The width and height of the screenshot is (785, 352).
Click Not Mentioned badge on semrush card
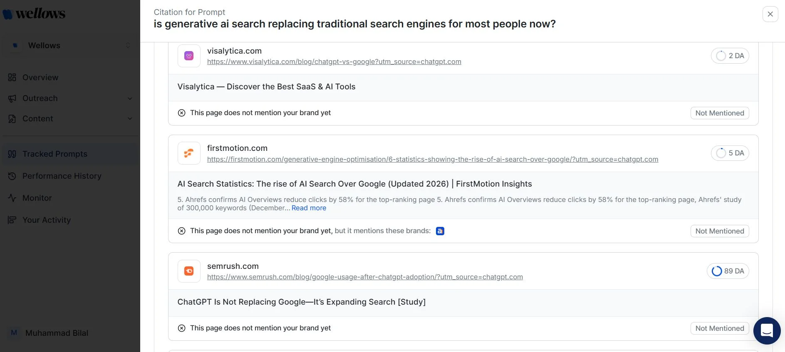click(x=720, y=328)
